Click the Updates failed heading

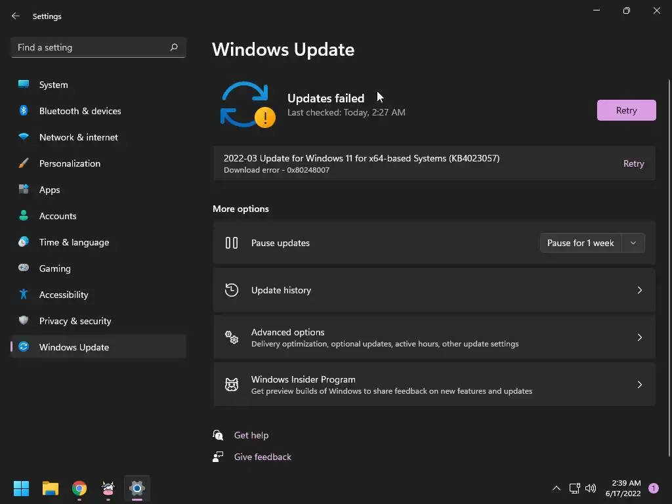(x=325, y=98)
